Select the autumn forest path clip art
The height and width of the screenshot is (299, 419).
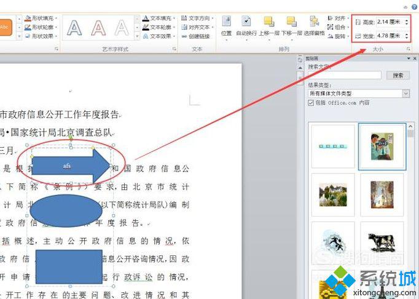[382, 194]
